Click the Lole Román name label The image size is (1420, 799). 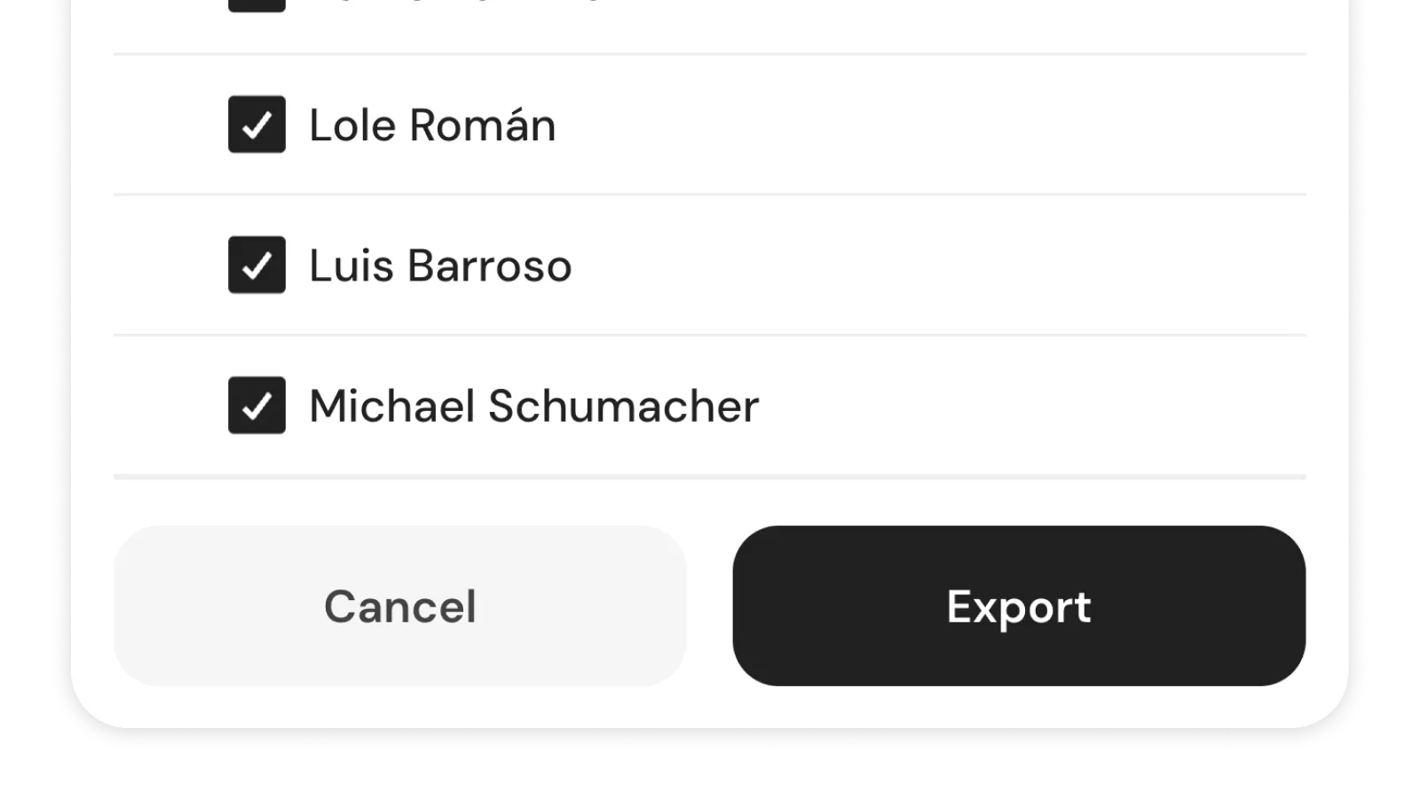[431, 125]
